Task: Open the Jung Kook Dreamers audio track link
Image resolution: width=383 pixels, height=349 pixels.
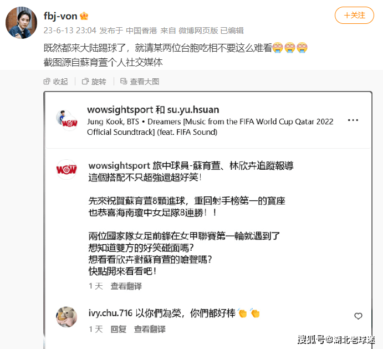Action: tap(210, 127)
